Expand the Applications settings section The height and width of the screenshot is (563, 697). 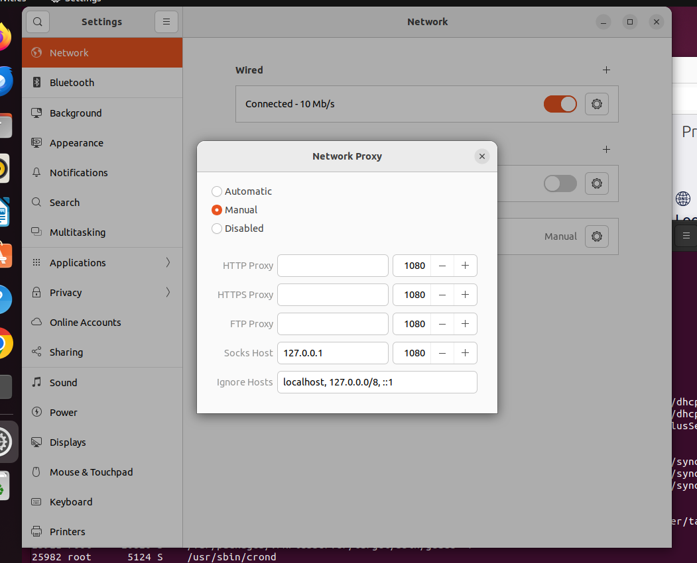point(102,263)
